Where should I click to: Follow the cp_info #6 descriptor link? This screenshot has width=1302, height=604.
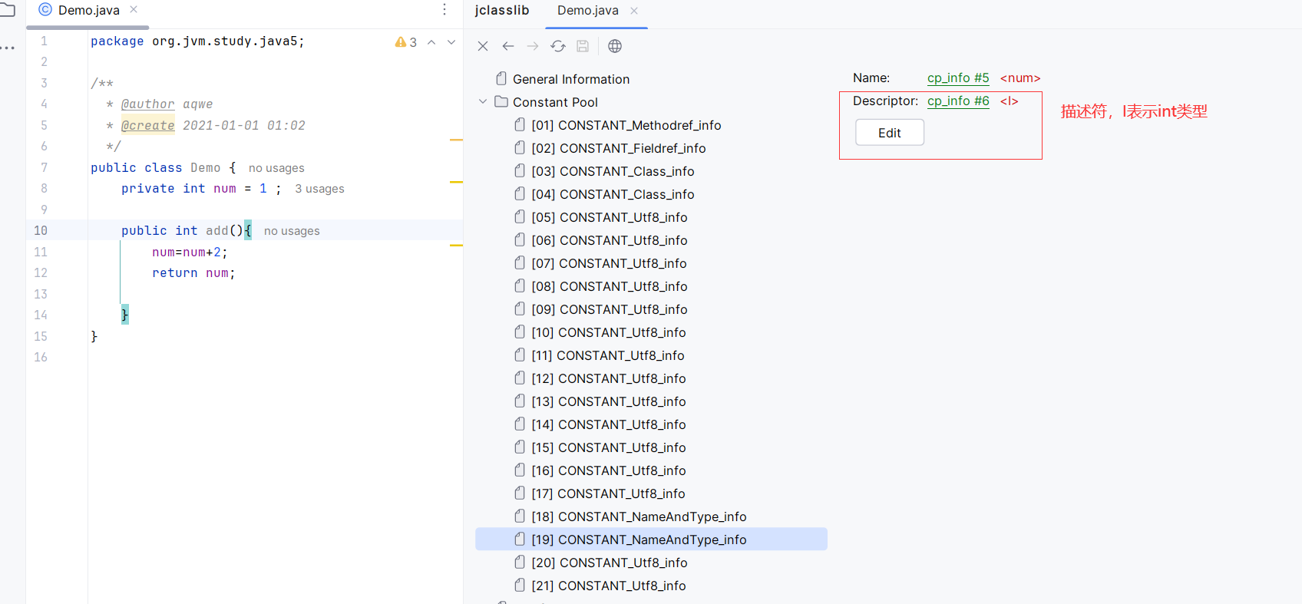(958, 101)
